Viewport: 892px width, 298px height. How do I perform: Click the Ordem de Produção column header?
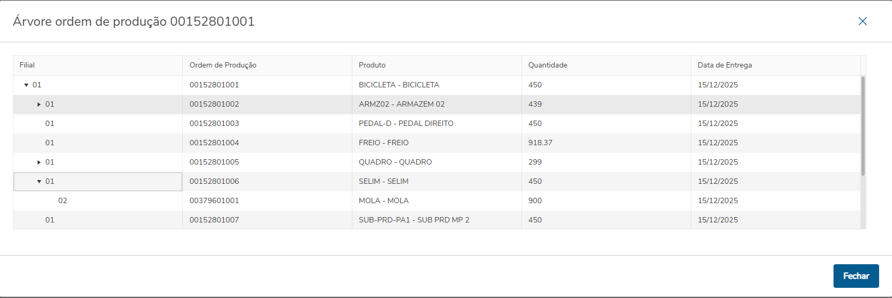point(223,65)
